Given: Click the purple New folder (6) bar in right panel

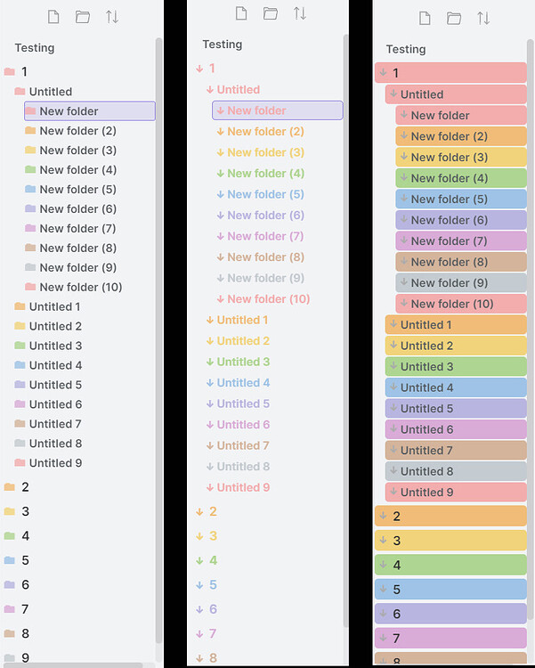Looking at the screenshot, I should tap(461, 220).
